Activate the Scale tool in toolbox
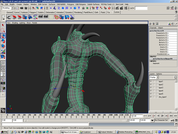The height and width of the screenshot is (134, 178). (x=3, y=46)
